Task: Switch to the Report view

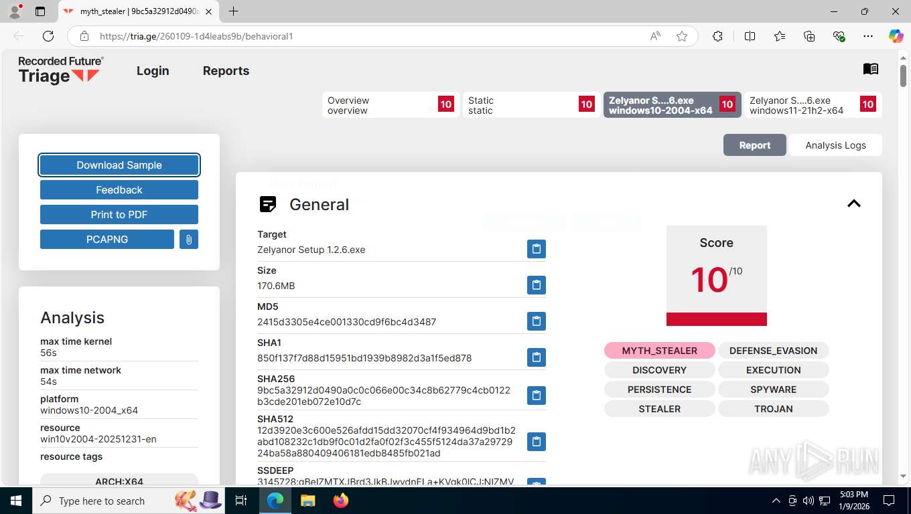Action: (755, 145)
